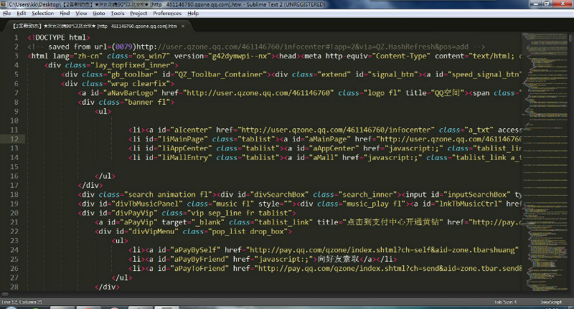Click the Sublime Text title bar icon

coord(4,4)
